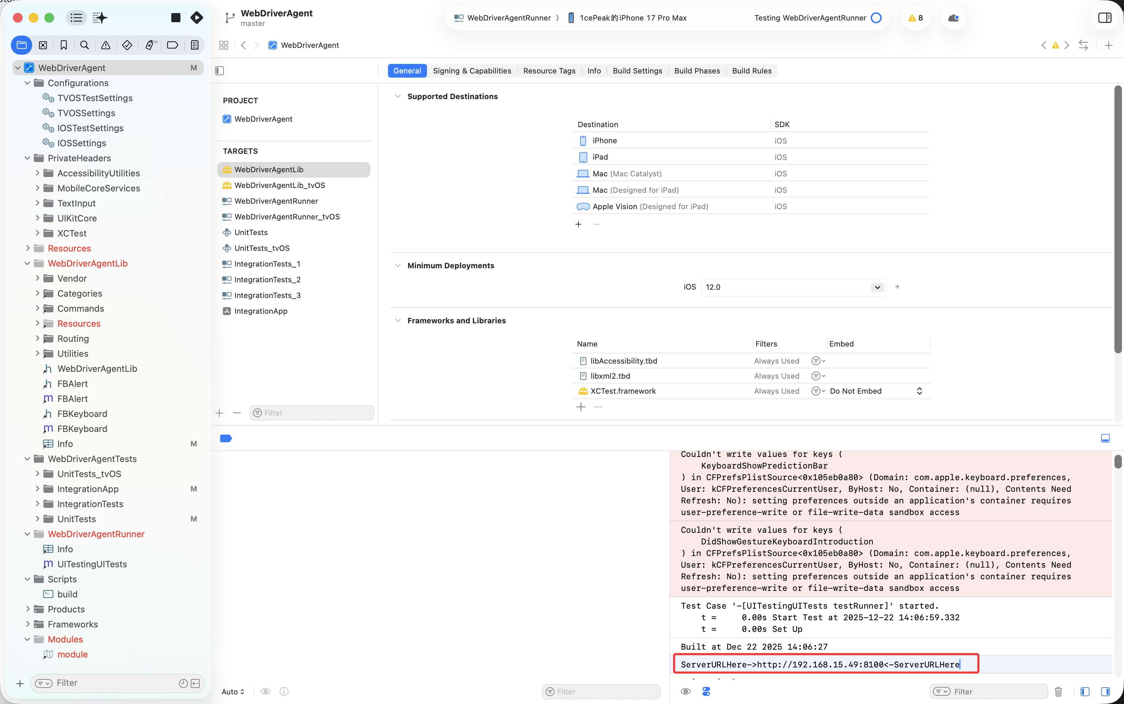Open the Issue navigator warning icon

106,45
